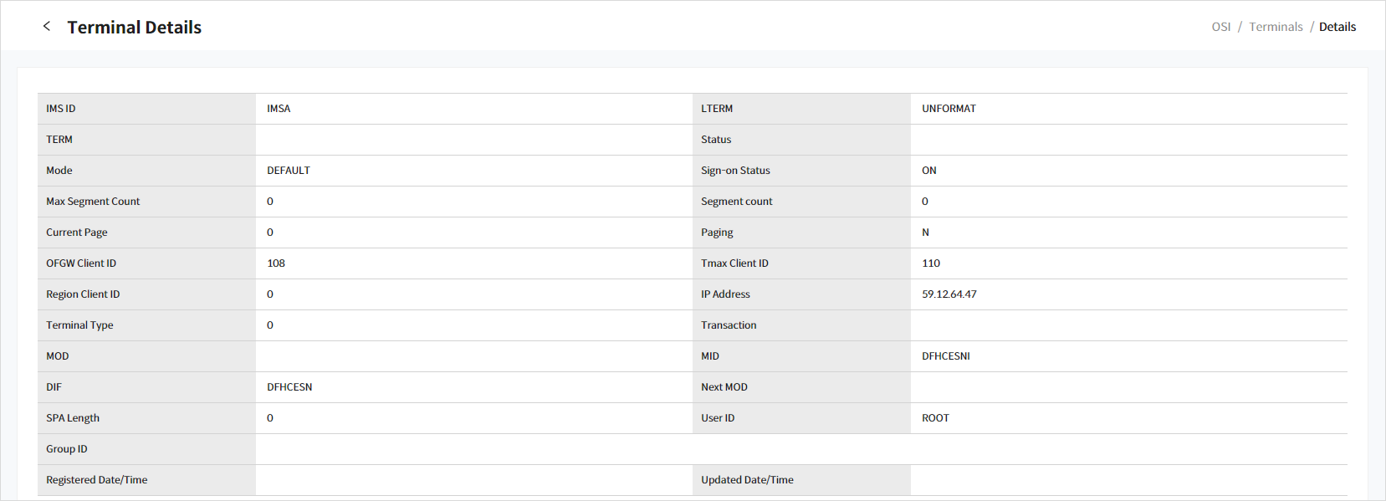Select the IP Address value 59.12.64.47

949,294
